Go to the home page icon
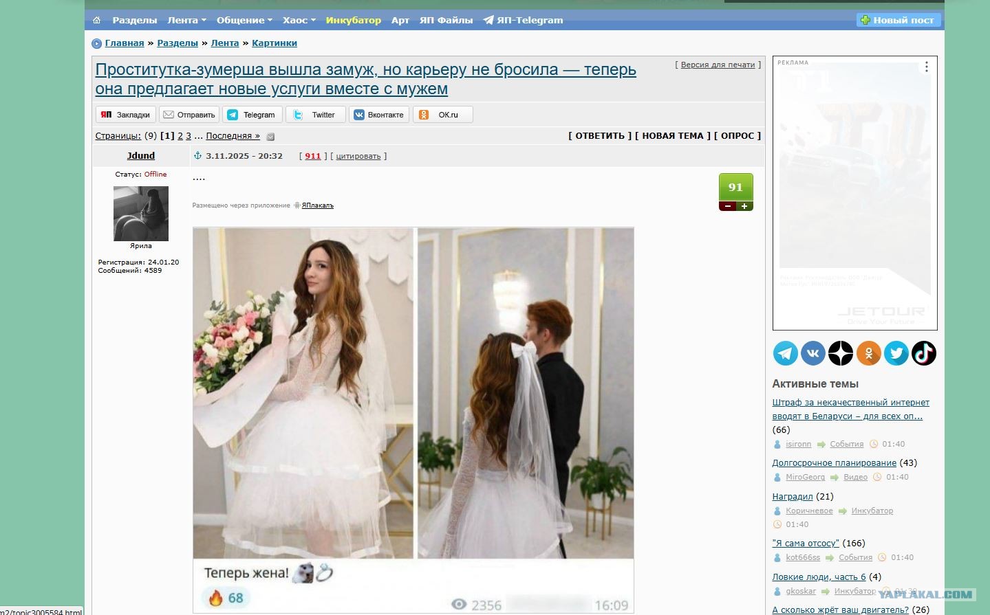Viewport: 990px width, 615px height. coord(96,21)
